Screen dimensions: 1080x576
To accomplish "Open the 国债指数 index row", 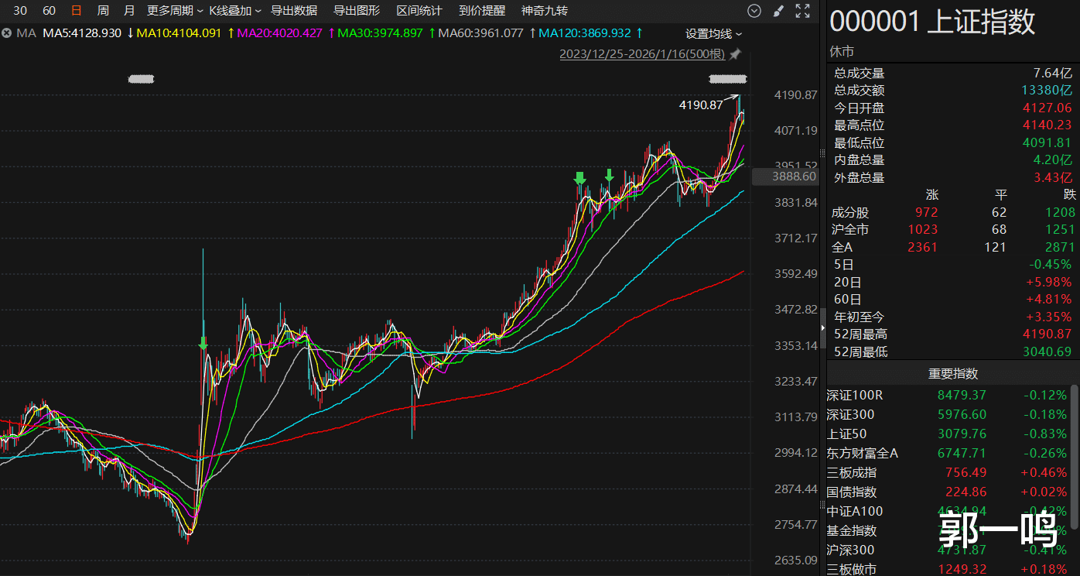I will point(948,492).
